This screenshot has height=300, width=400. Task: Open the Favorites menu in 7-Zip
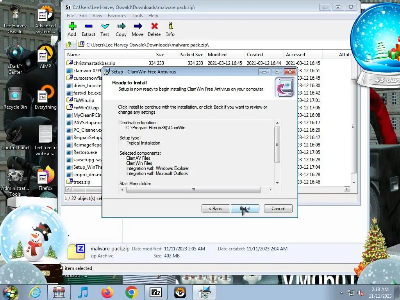(117, 16)
